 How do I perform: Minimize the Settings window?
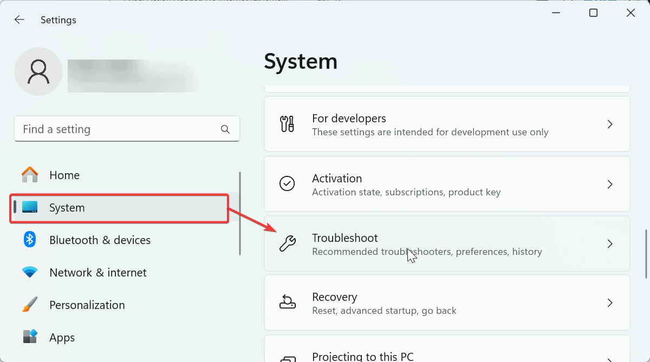coord(556,13)
